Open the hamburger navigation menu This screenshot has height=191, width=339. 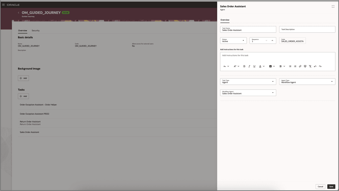point(3,5)
